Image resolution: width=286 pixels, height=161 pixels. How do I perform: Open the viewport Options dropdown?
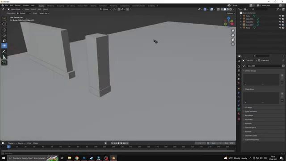pyautogui.click(x=231, y=13)
